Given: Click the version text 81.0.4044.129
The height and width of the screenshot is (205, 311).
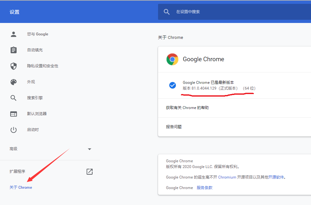Looking at the screenshot, I should click(x=204, y=88).
